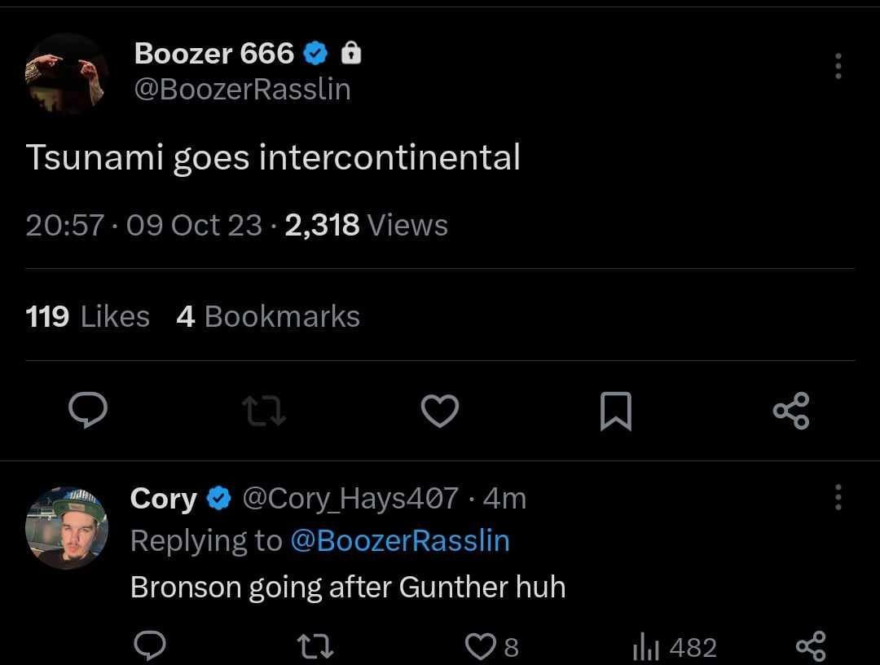Open Boozer 666's profile picture
This screenshot has width=880, height=665.
coord(67,73)
